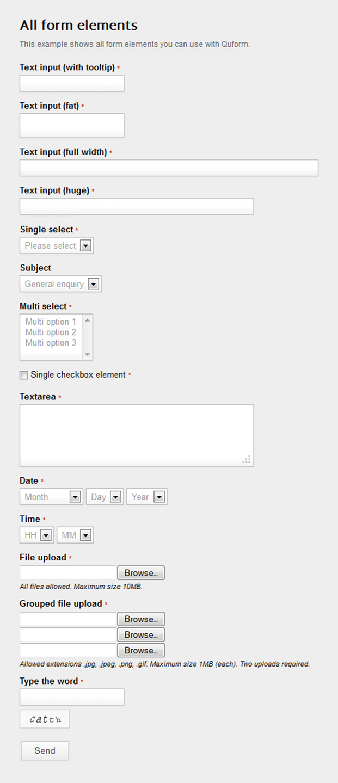This screenshot has height=783, width=338.
Task: Click the third Browse in Grouped file upload
Action: (140, 650)
